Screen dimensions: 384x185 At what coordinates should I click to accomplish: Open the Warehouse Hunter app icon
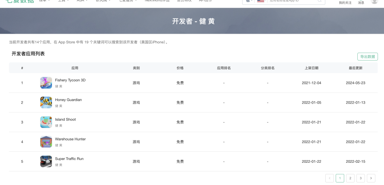tap(46, 141)
